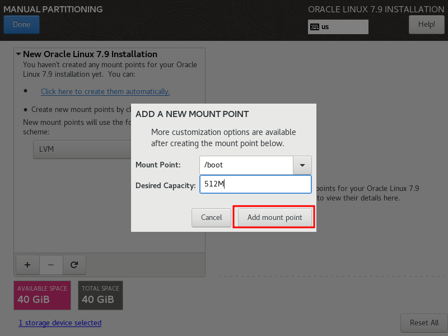Screen dimensions: 448x336
Task: Click the AVAILABLE SPACE 40 GiB box
Action: (43, 295)
